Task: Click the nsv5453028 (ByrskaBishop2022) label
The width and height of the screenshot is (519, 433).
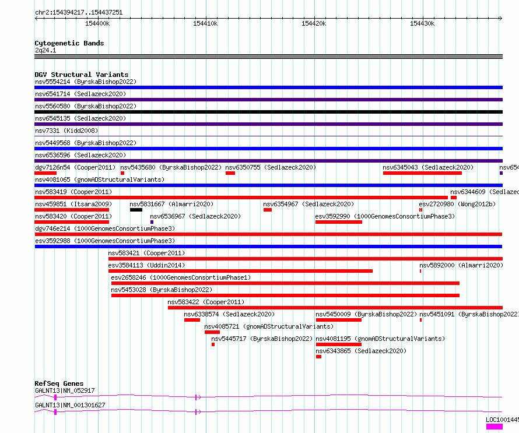Action: 162,290
